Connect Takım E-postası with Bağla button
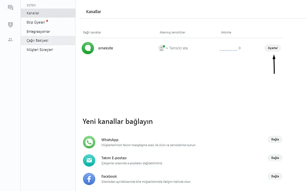Image resolution: width=306 pixels, height=191 pixels. (x=275, y=158)
